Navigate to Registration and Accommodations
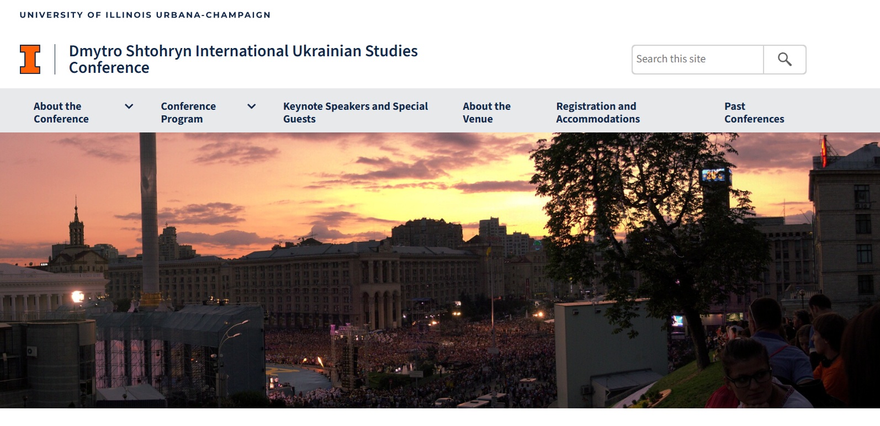Image resolution: width=880 pixels, height=426 pixels. tap(597, 113)
